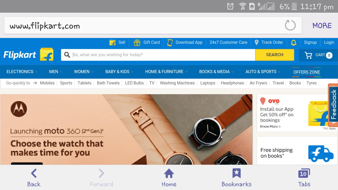Open the Headphones quick link
Viewport: 338px width, 190px height.
(x=232, y=83)
